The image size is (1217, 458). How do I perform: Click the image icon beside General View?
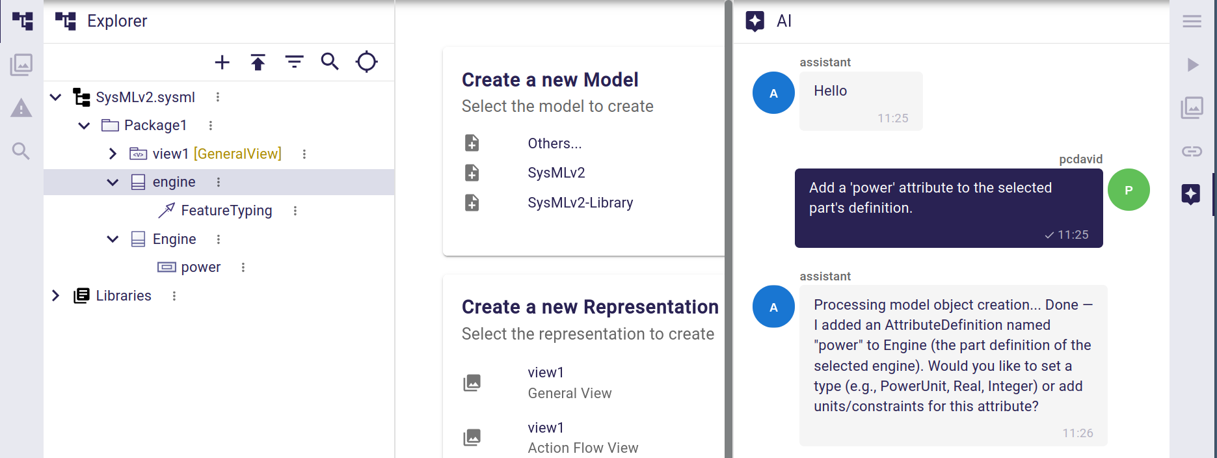pos(472,383)
